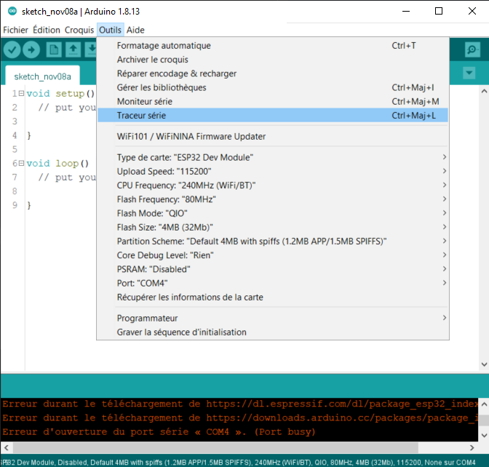Expand Flash Size submenu
The width and height of the screenshot is (489, 467).
click(273, 227)
